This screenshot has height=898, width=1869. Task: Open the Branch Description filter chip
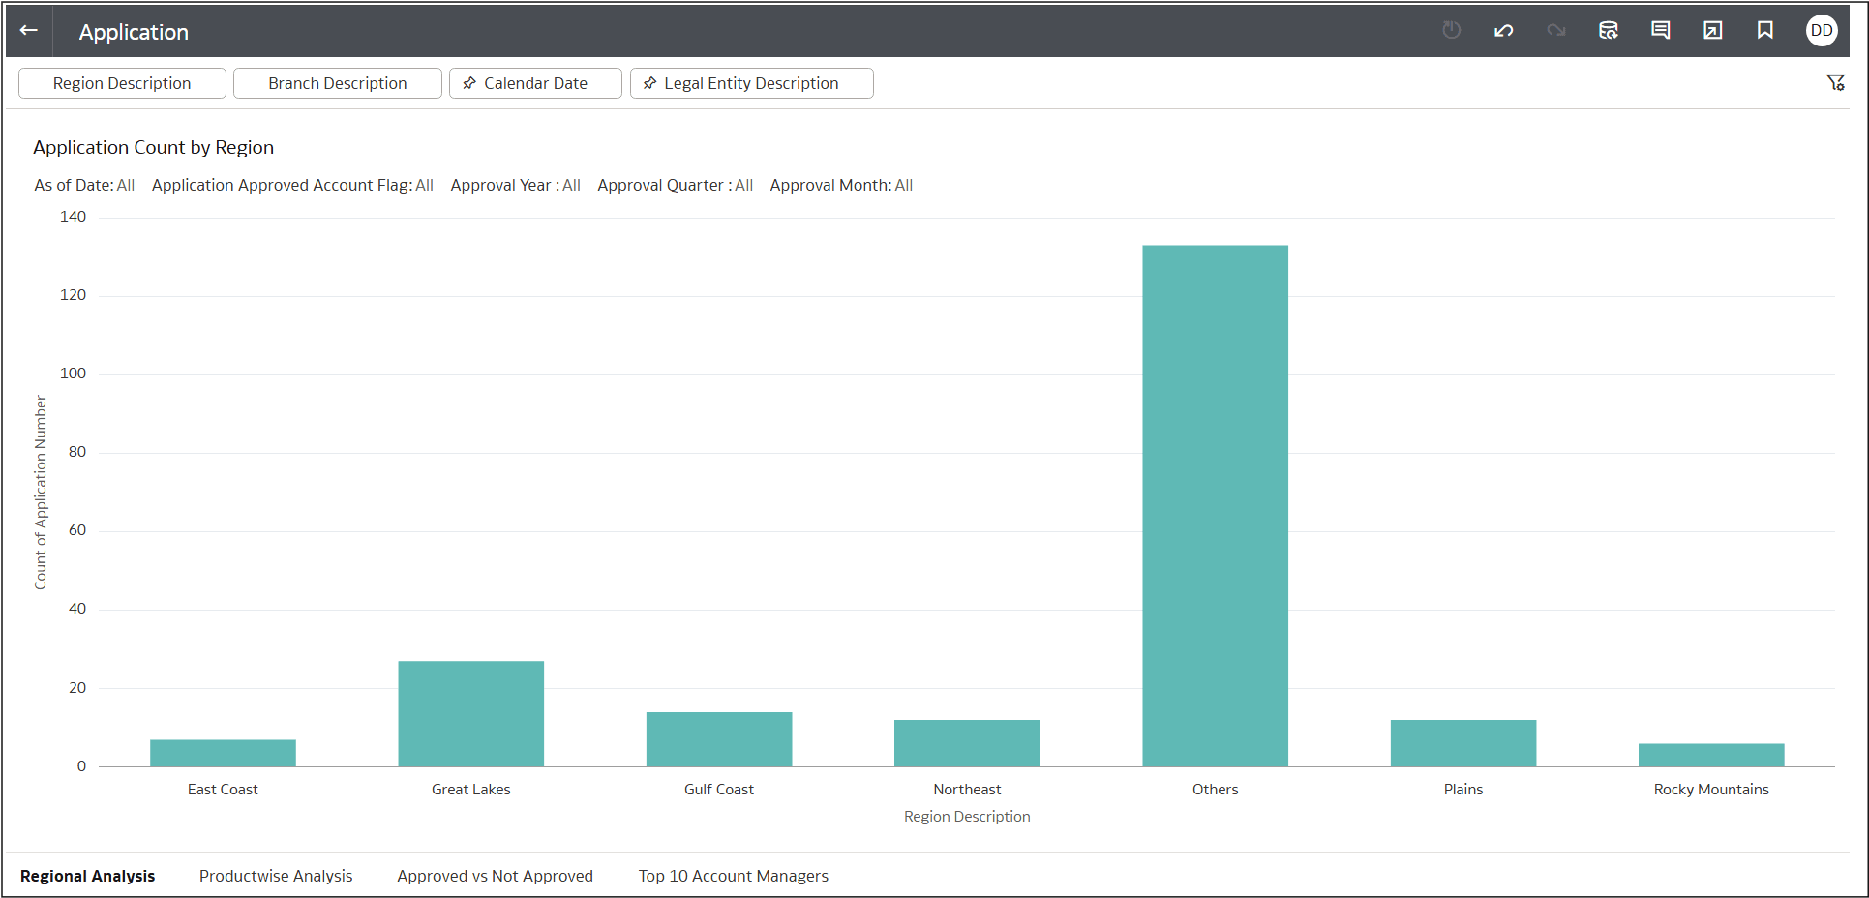[x=338, y=83]
